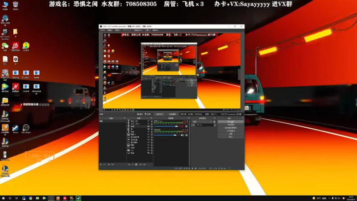
Task: Click Exit button in Controls dock
Action: coord(231,137)
